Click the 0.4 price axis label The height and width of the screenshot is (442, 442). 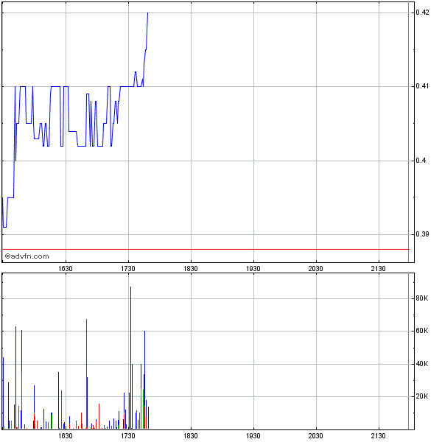point(420,161)
